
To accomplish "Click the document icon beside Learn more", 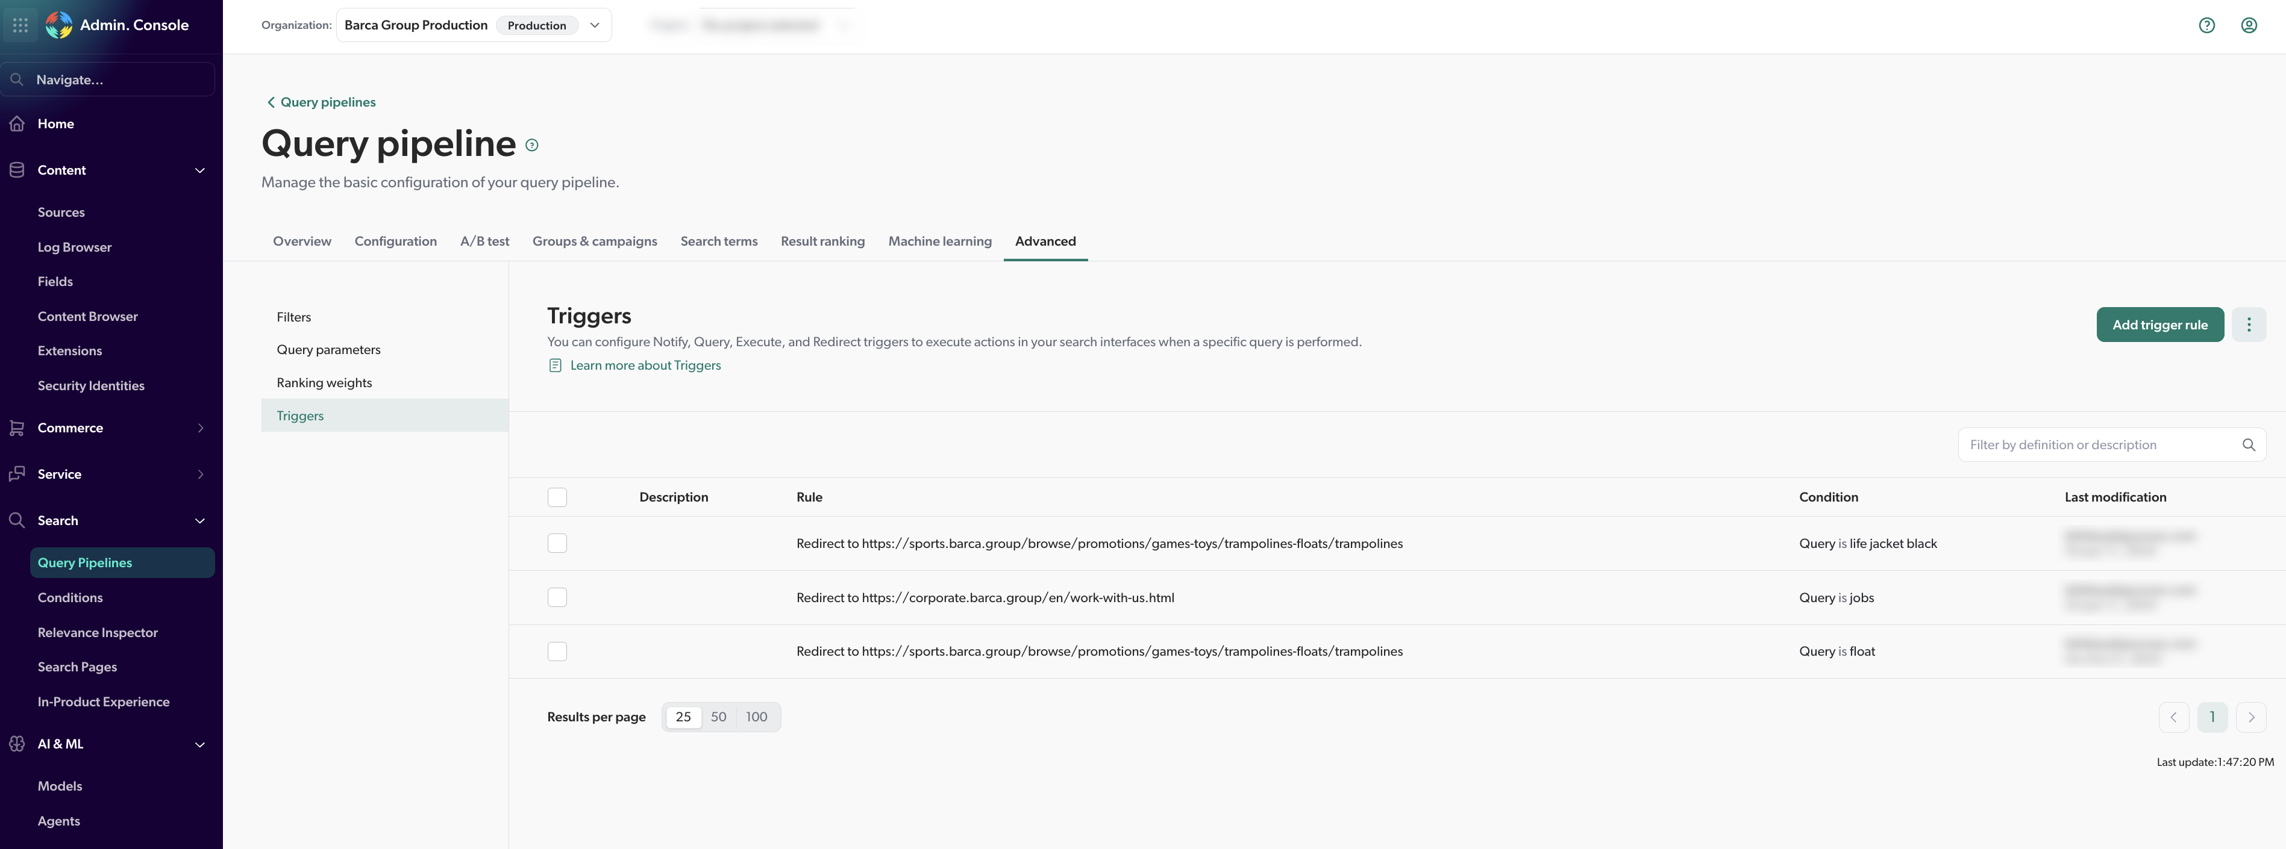I will point(556,365).
